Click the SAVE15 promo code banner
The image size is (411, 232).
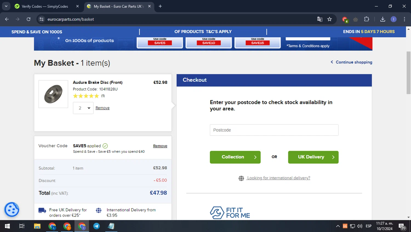(x=258, y=42)
